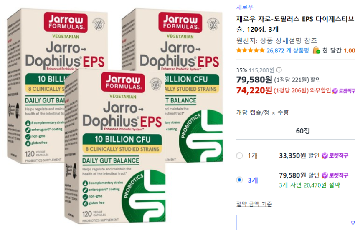Image resolution: width=355 pixels, height=230 pixels.
Task: Click the shopping bag icon next to 한 달간
Action: 316,50
